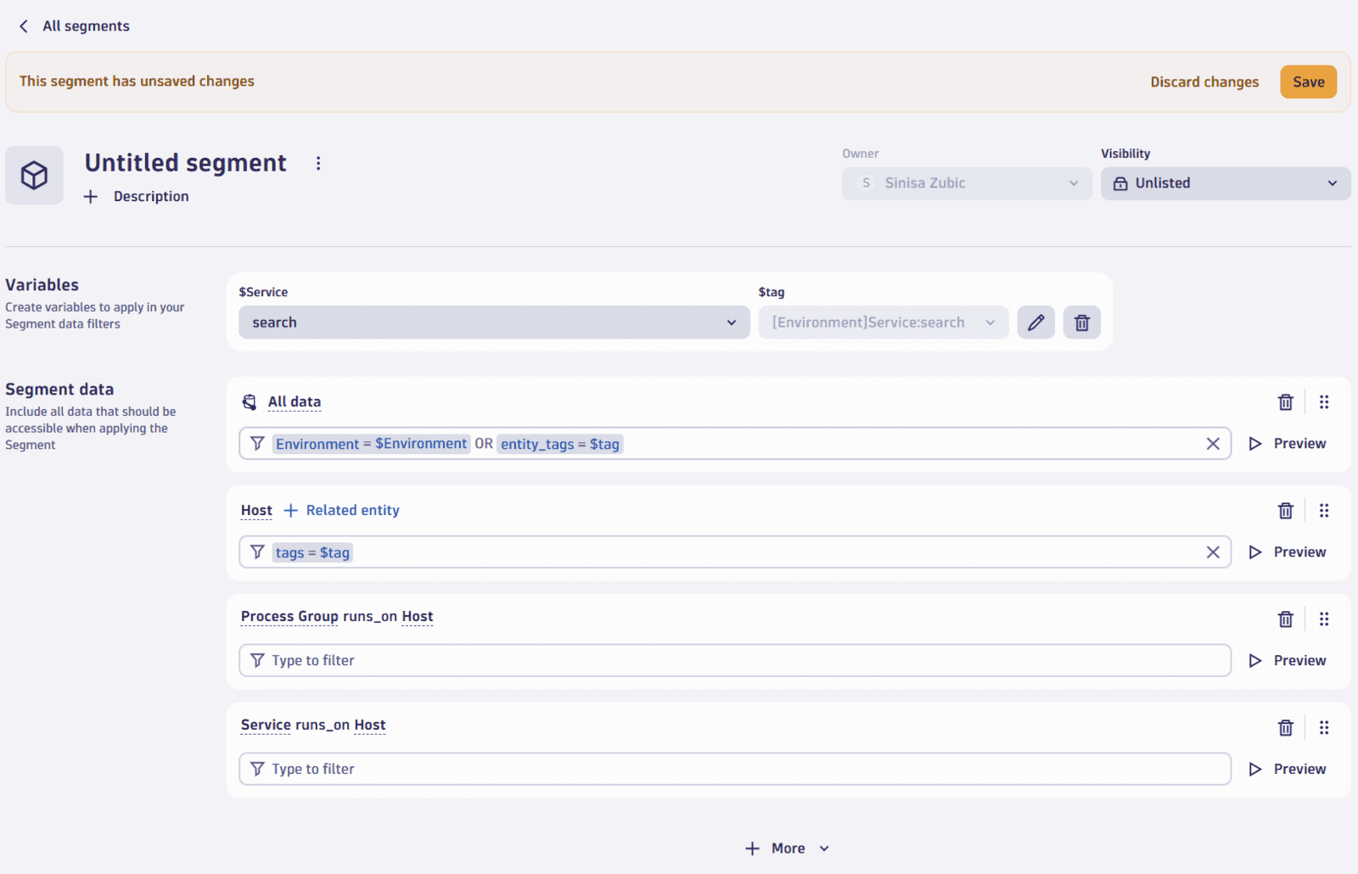Open the Untitled segment options menu
1358x874 pixels.
point(318,162)
